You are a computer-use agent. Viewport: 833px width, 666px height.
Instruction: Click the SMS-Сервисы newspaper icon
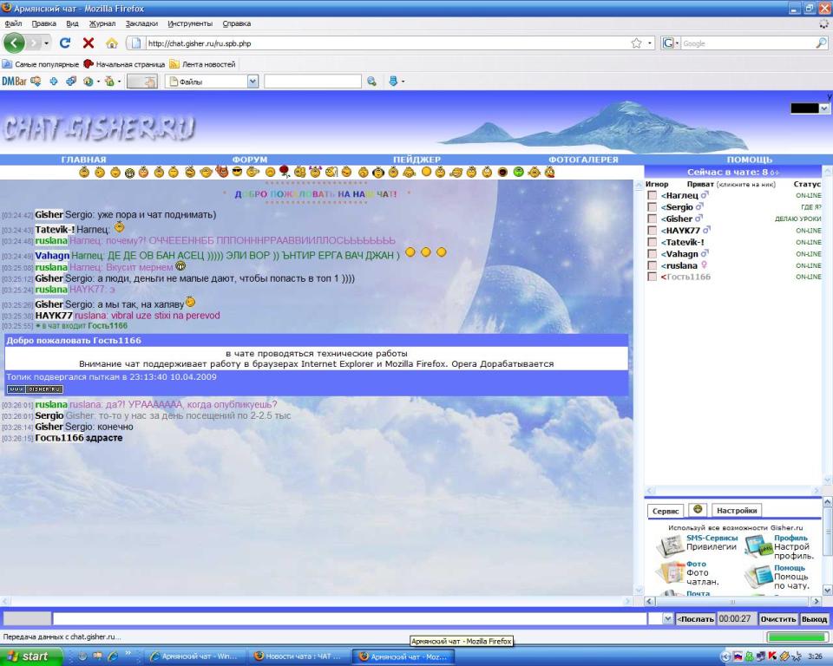670,545
